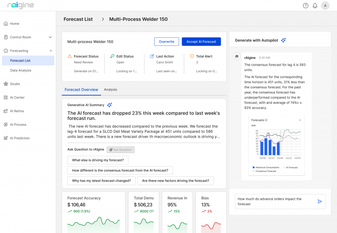The width and height of the screenshot is (337, 233).
Task: Click the Accept AI Forecast button
Action: 201,42
